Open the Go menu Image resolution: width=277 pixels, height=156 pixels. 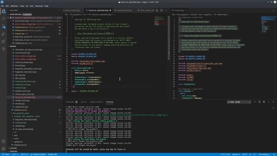click(27, 6)
